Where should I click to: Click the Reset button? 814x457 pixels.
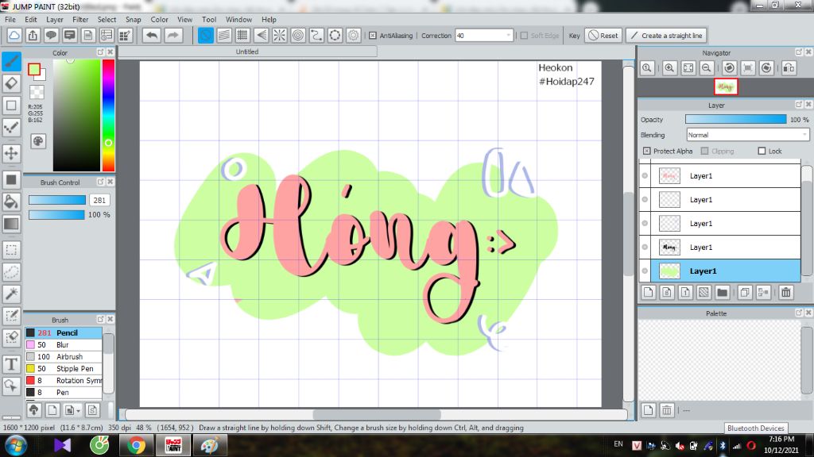pyautogui.click(x=603, y=35)
